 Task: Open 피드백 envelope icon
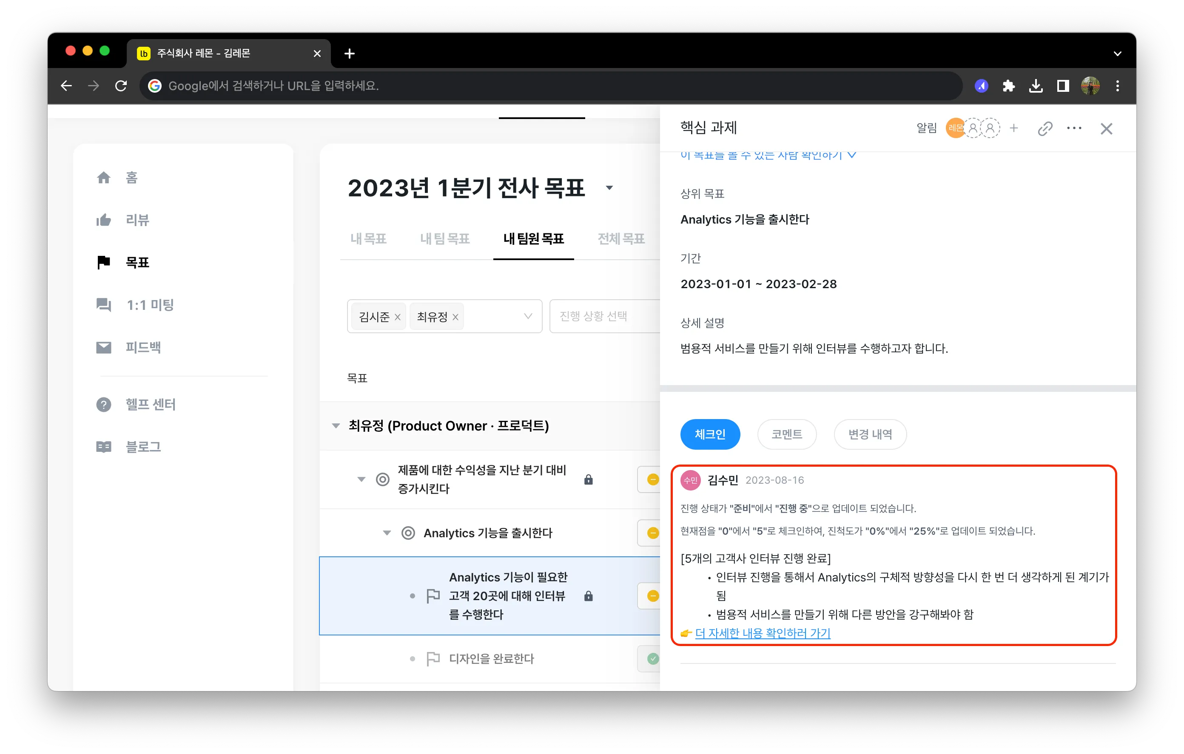pos(103,348)
